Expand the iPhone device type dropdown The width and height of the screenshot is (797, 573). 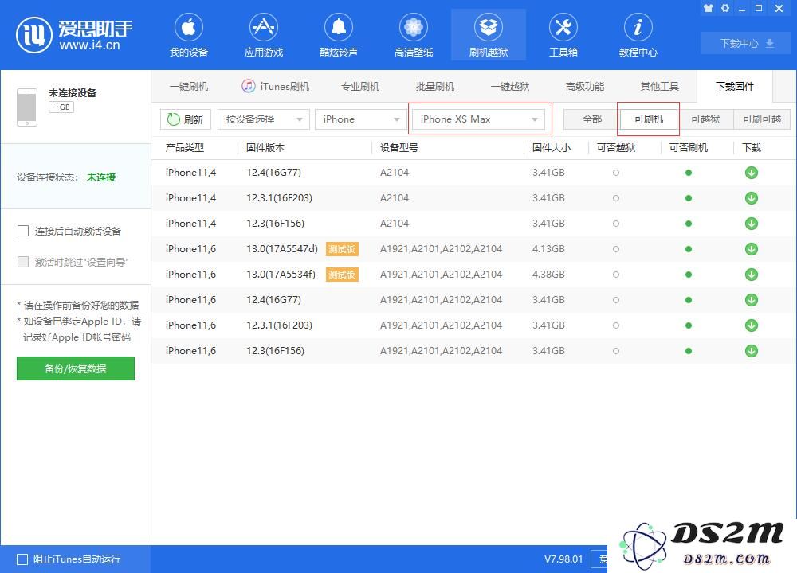point(360,119)
